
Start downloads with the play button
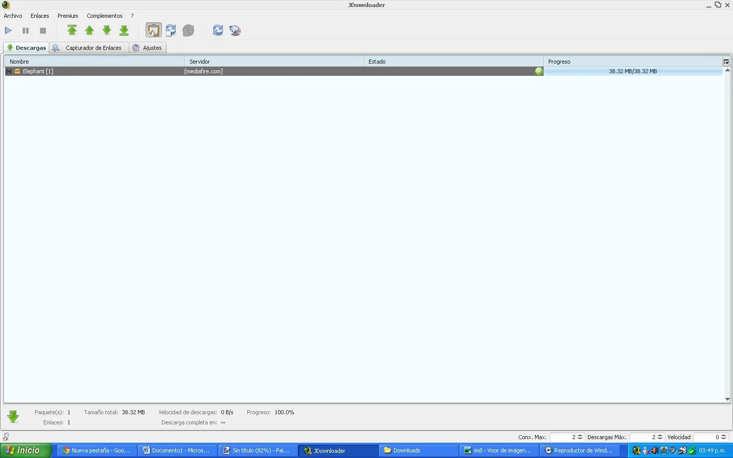click(x=8, y=31)
